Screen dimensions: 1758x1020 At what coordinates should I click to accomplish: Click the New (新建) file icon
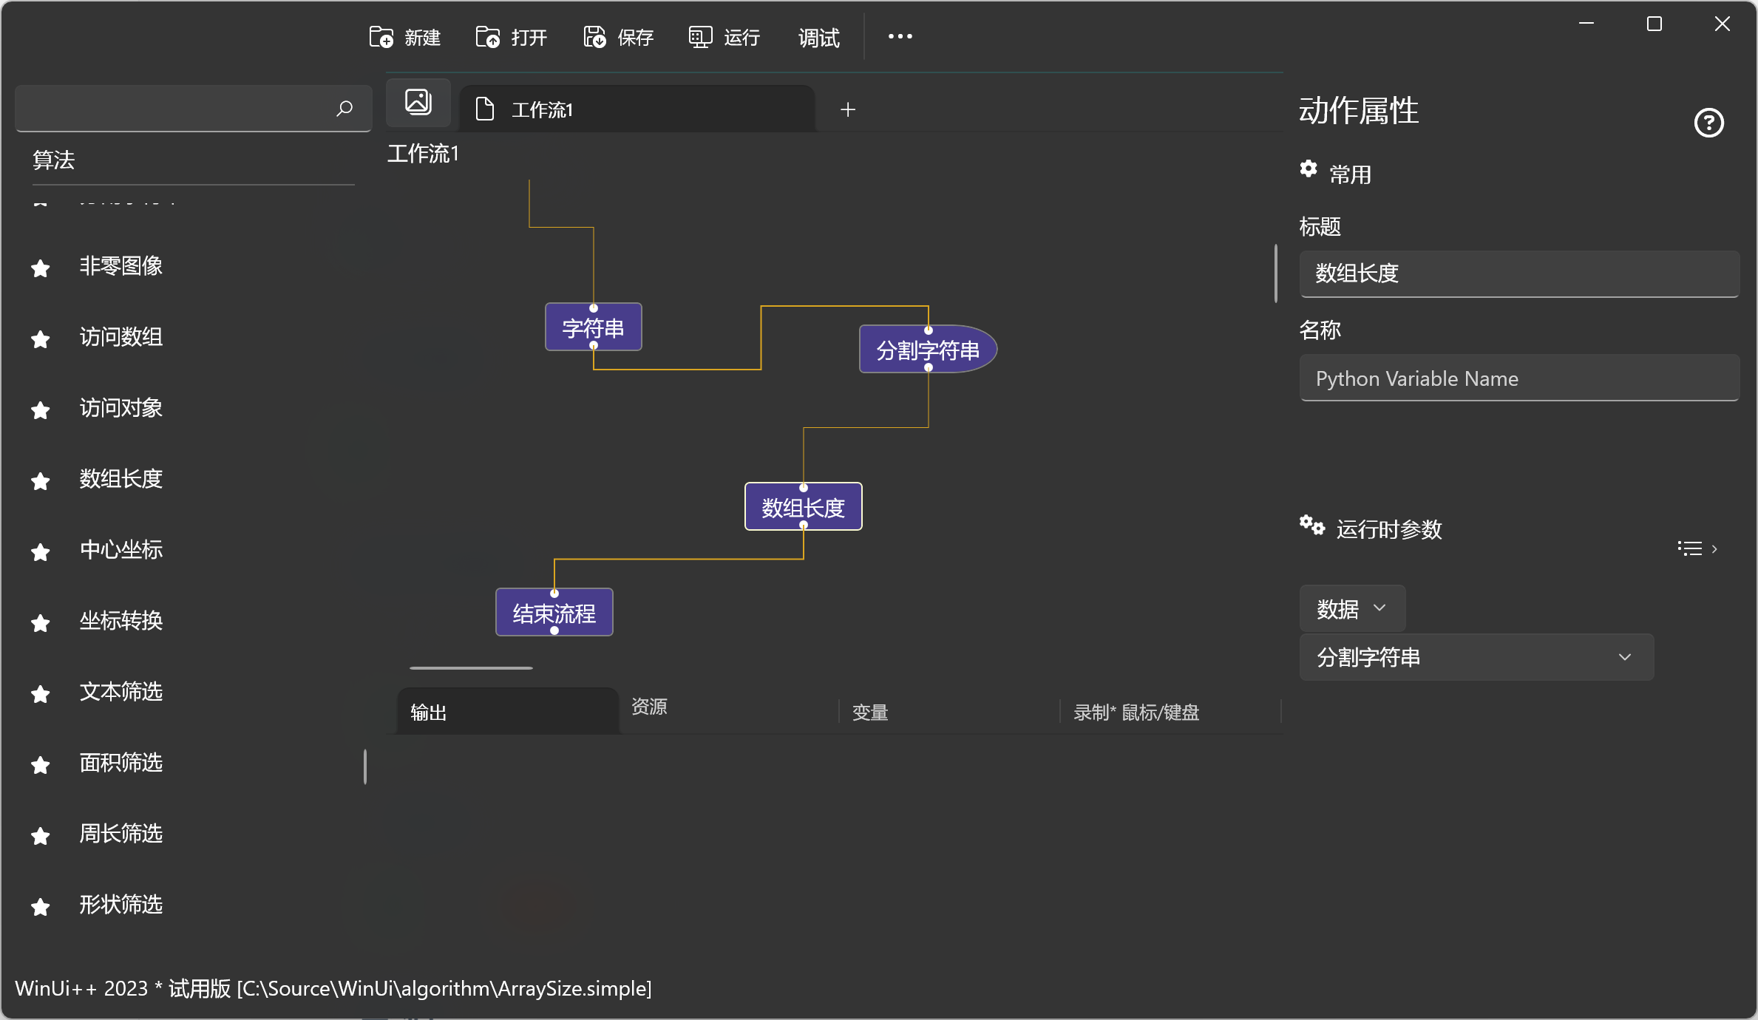pyautogui.click(x=381, y=37)
